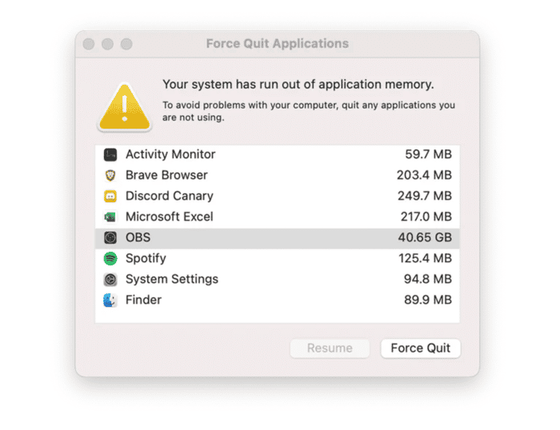Select Discord Canary in the list

click(170, 196)
